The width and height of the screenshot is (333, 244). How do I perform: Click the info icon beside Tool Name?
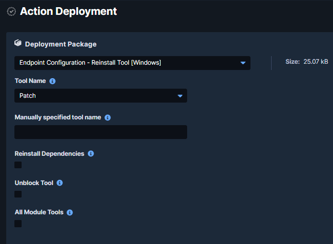[53, 81]
